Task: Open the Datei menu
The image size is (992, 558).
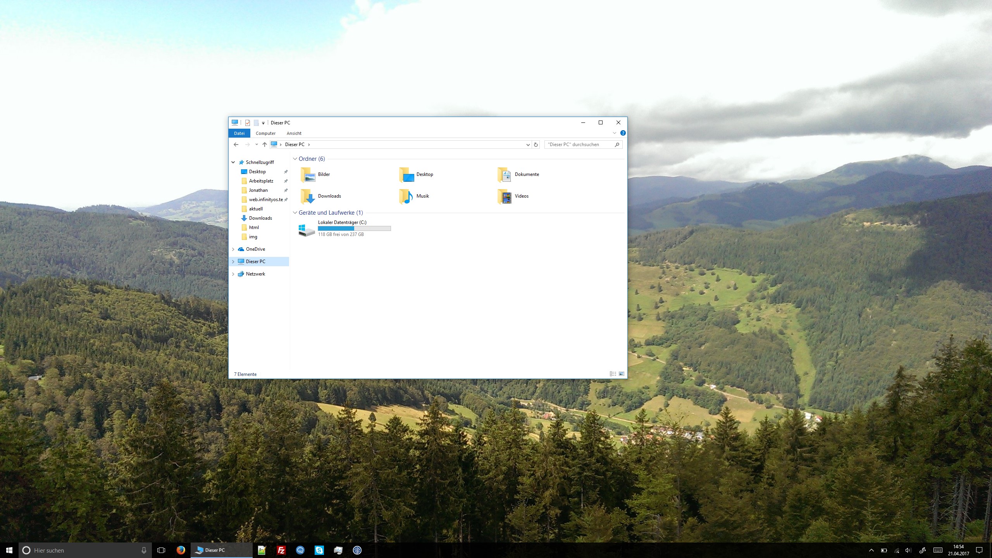Action: [239, 133]
